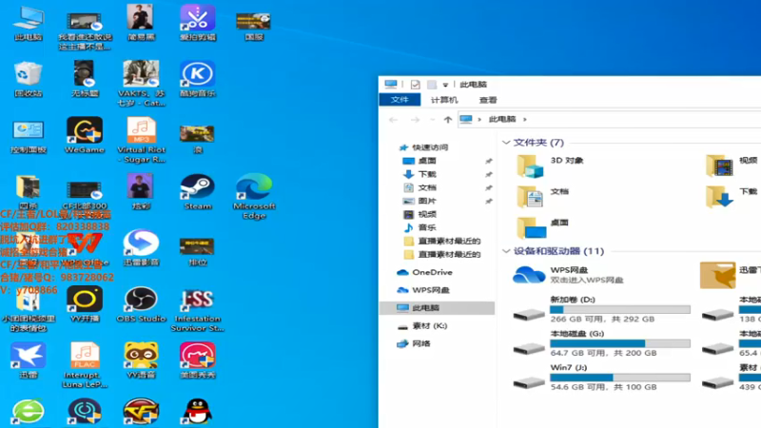Select the Interrupt Luna FLAC file

point(85,365)
